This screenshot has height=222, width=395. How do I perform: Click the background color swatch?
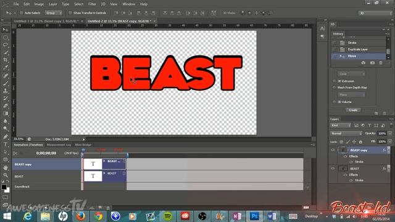pos(7,191)
